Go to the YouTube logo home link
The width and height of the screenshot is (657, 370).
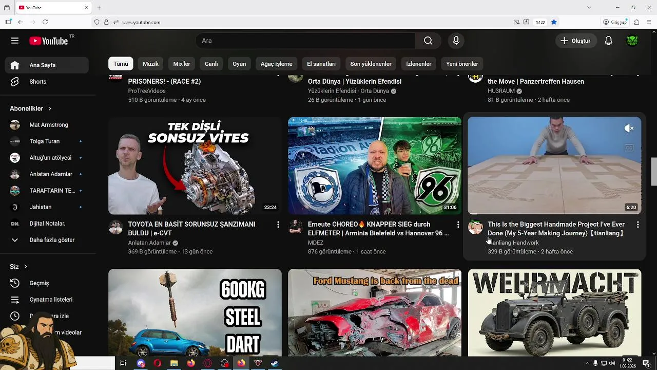tap(49, 41)
